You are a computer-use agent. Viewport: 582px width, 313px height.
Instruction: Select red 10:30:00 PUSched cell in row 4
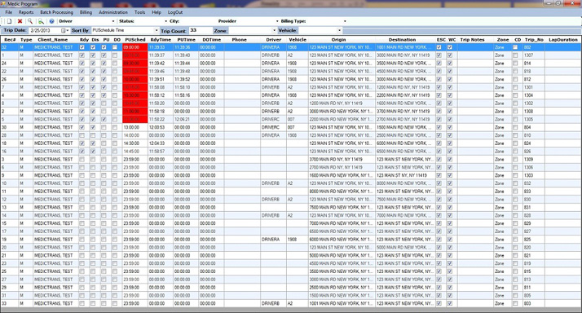point(135,95)
